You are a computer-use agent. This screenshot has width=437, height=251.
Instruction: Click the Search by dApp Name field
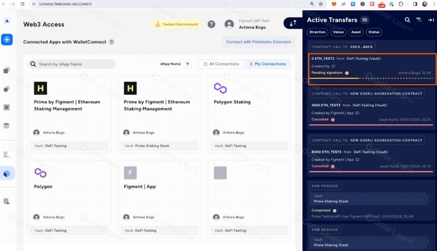(x=72, y=64)
